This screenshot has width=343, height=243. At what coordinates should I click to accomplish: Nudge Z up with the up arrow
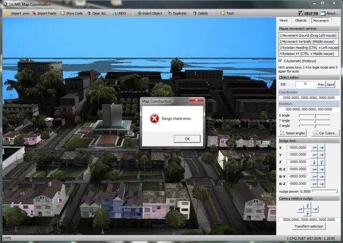(x=321, y=162)
